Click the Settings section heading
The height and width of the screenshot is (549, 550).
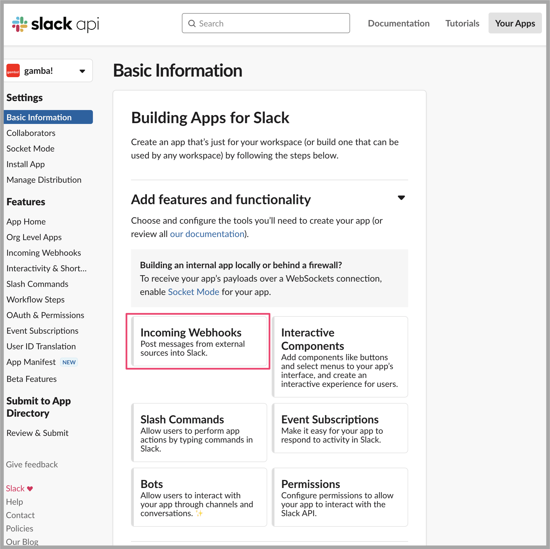24,97
